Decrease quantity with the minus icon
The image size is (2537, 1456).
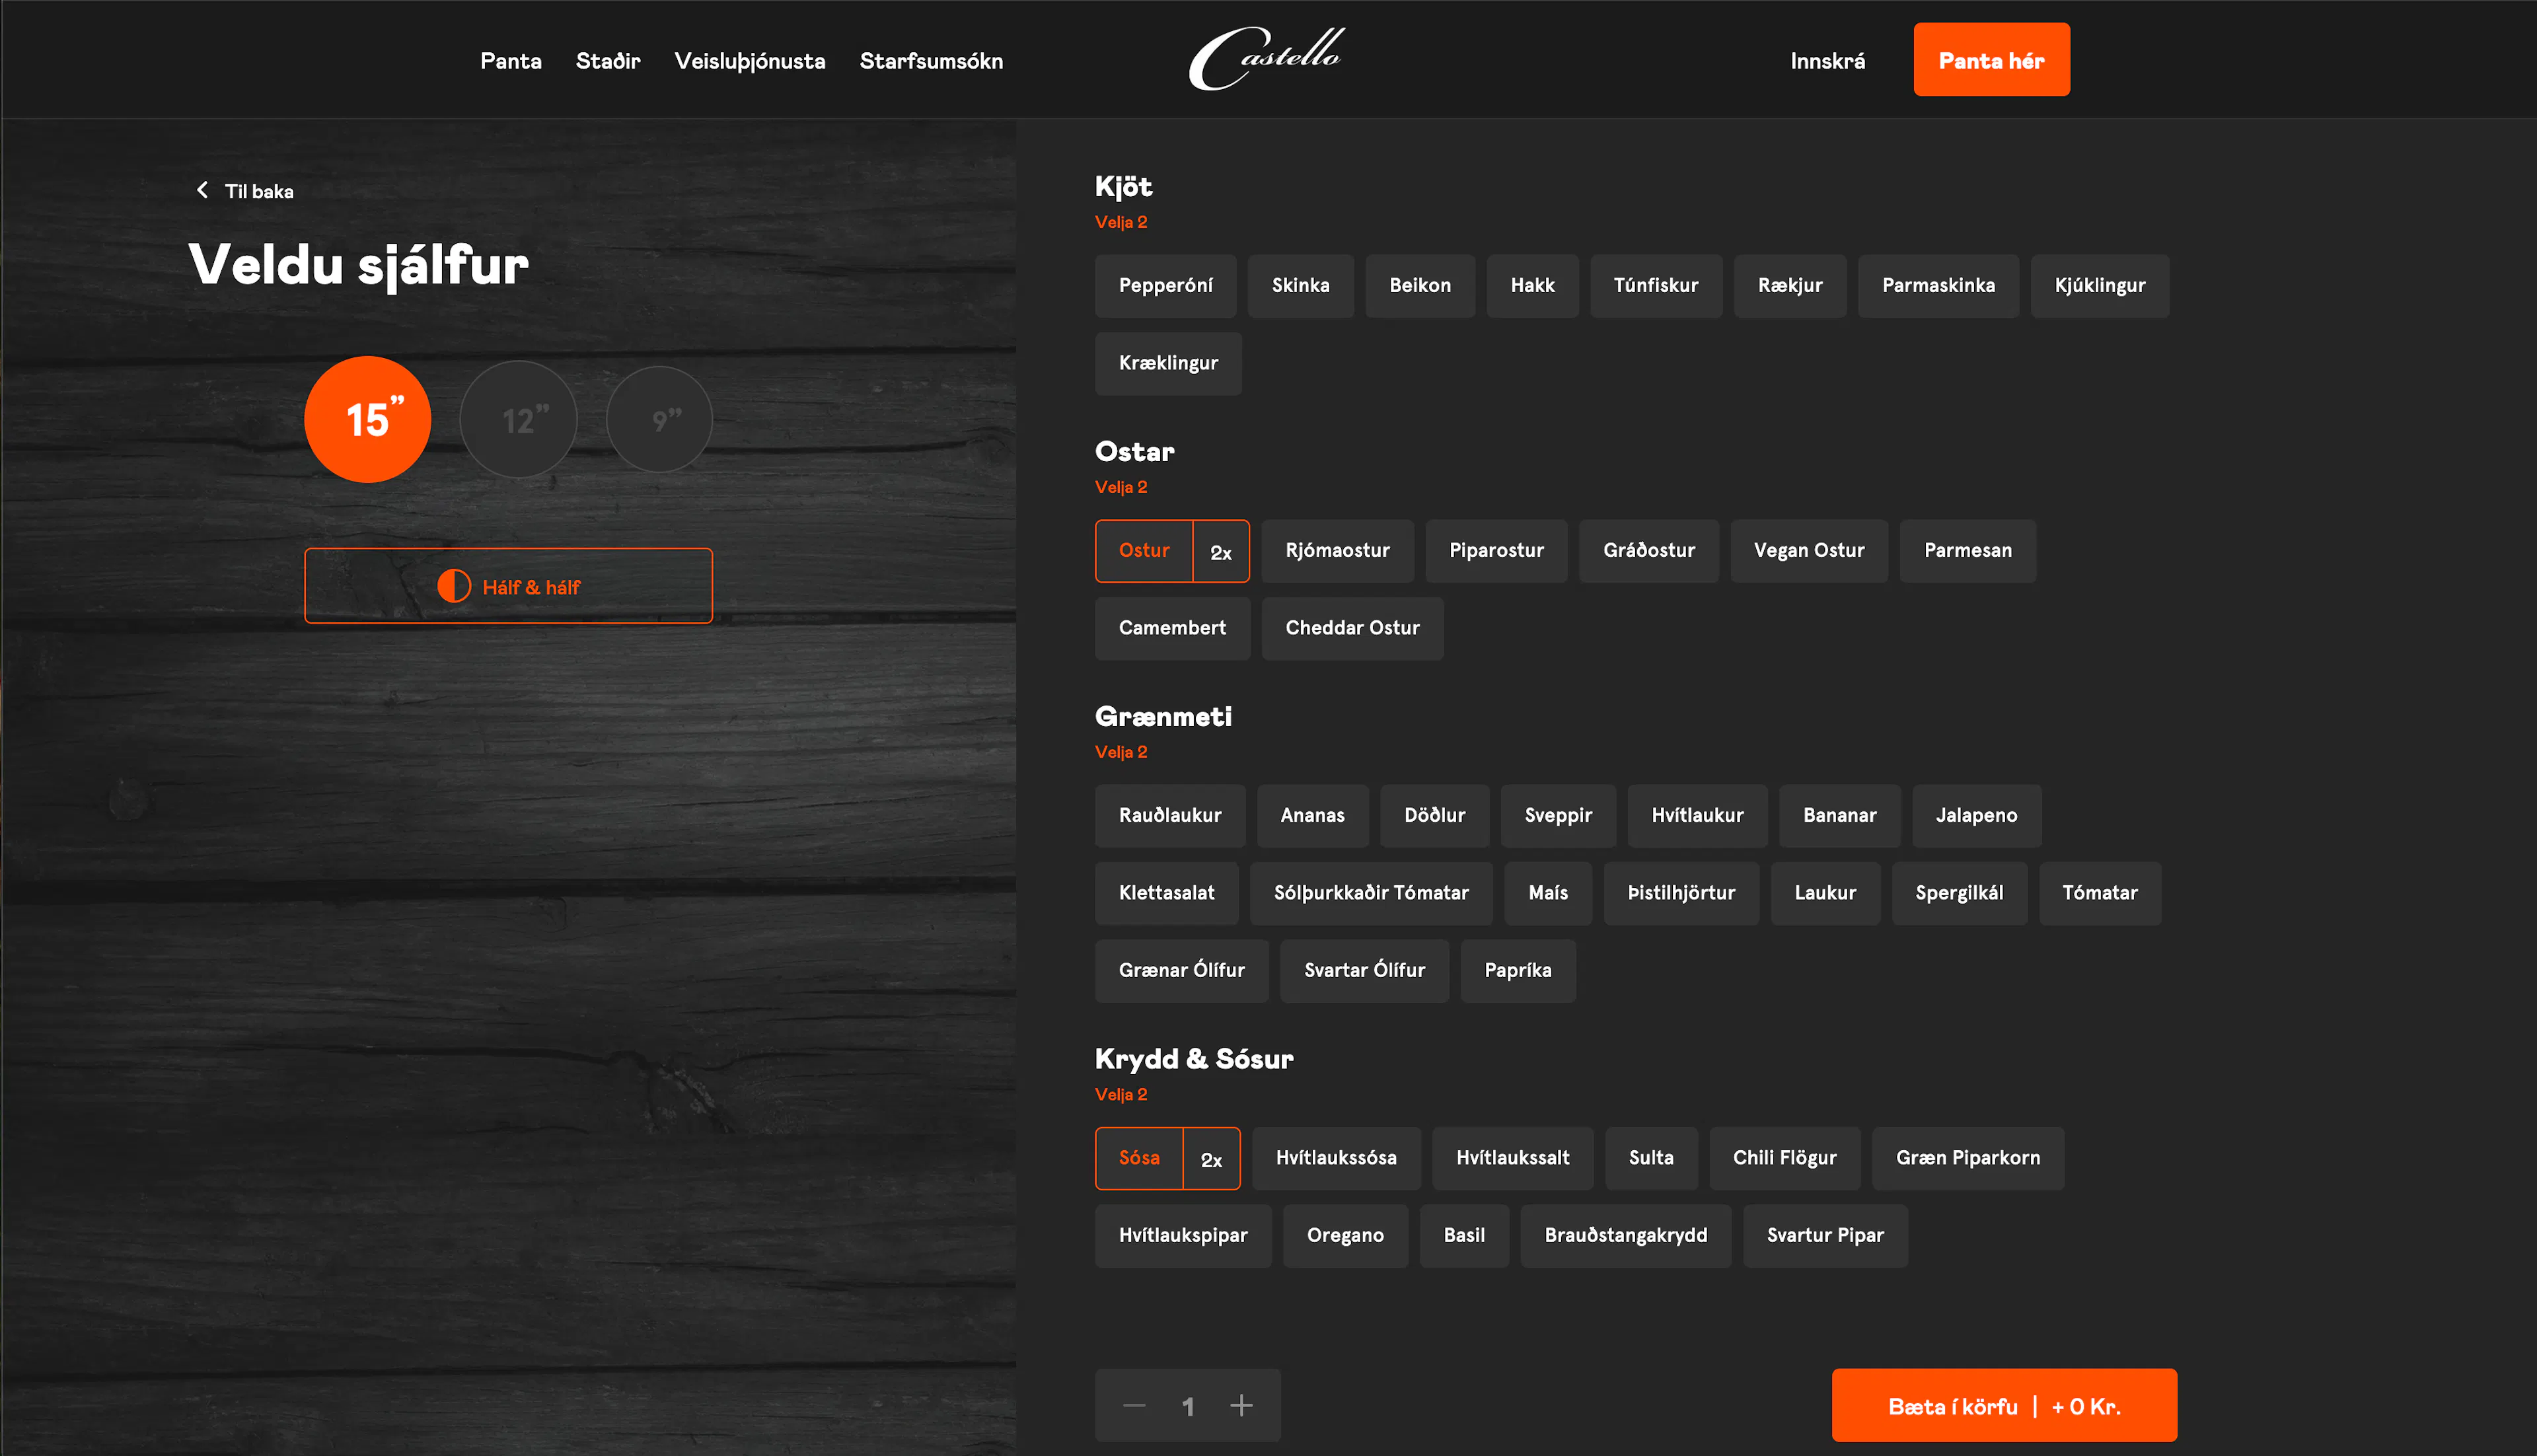coord(1134,1405)
